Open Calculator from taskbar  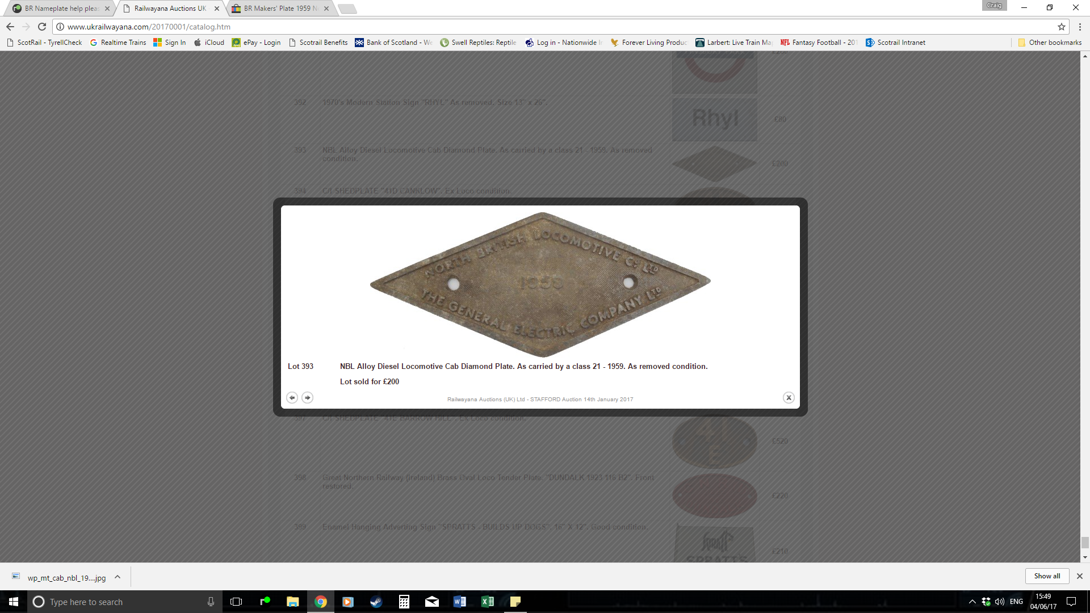pos(404,602)
